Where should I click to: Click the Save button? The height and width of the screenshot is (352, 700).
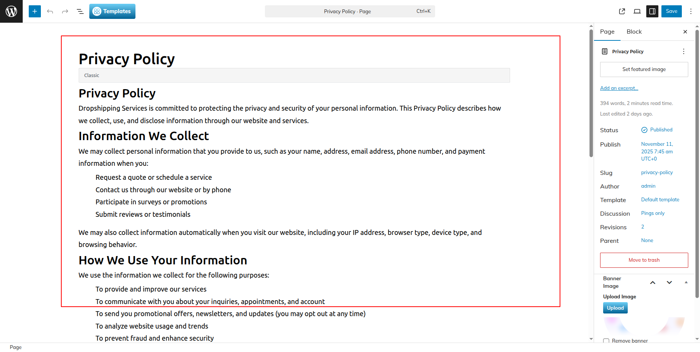coord(671,11)
